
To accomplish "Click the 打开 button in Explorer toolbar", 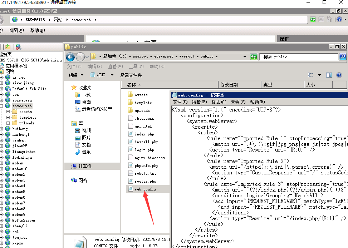I will tap(101, 75).
